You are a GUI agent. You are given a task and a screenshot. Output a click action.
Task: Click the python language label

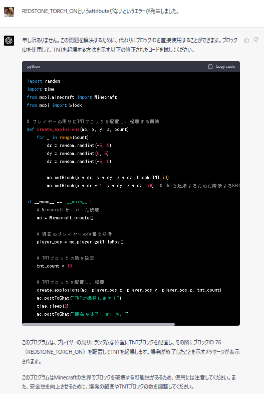pos(34,67)
